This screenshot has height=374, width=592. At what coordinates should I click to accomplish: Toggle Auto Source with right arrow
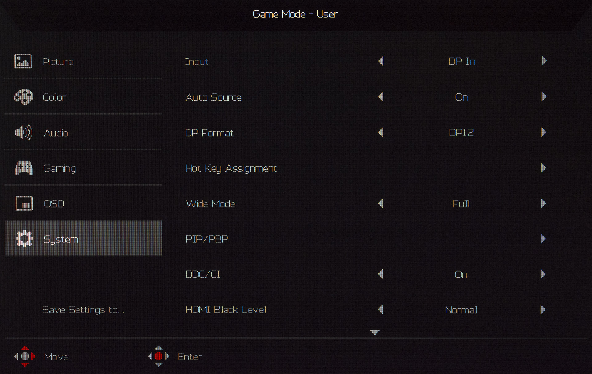(544, 97)
